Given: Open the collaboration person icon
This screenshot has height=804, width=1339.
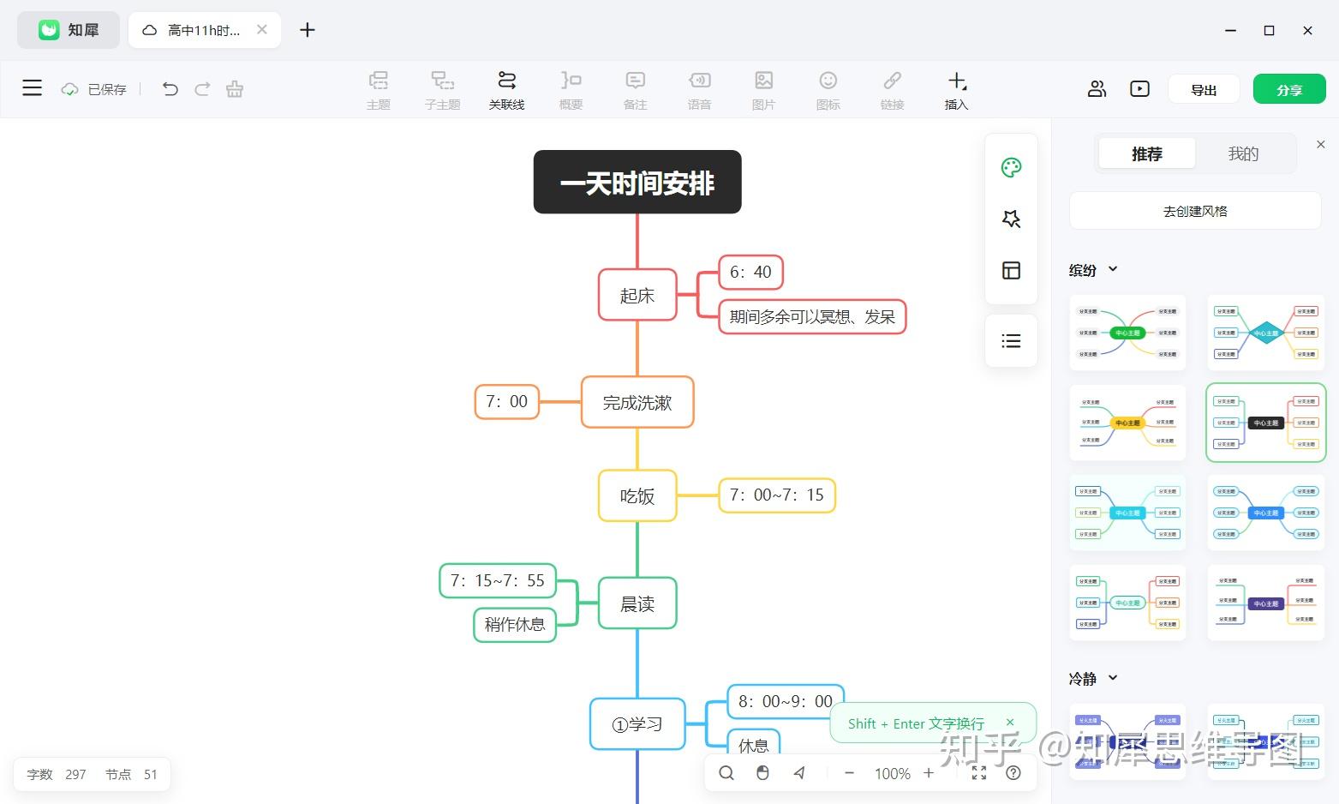Looking at the screenshot, I should (1097, 88).
